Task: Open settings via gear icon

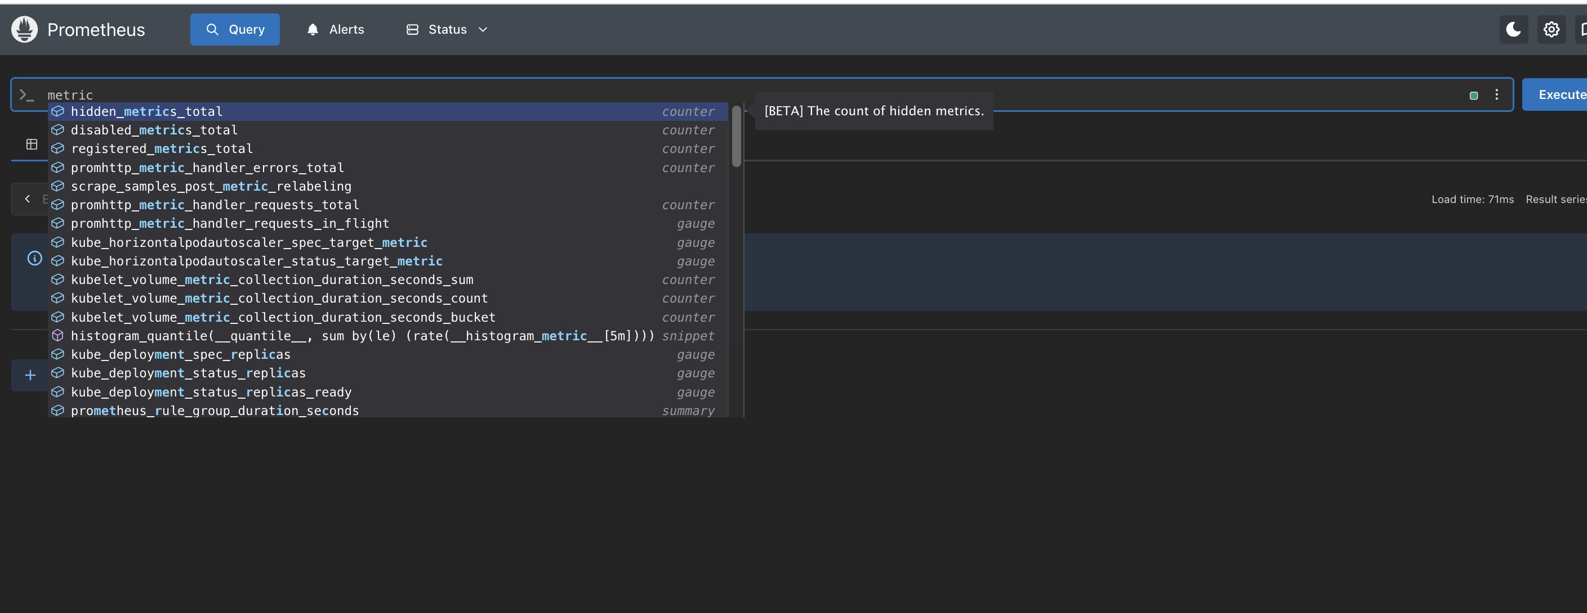Action: pyautogui.click(x=1552, y=30)
